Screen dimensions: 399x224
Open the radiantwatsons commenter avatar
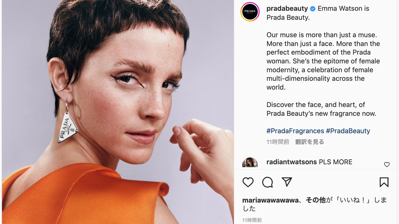pyautogui.click(x=250, y=162)
